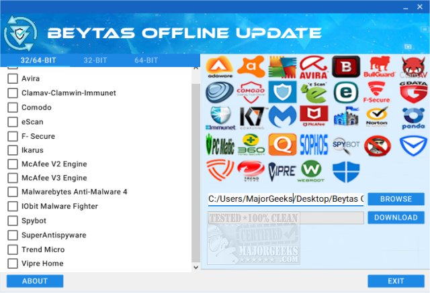Click the scrollbar down arrow
Screen dimensions: 430x293
pyautogui.click(x=196, y=268)
